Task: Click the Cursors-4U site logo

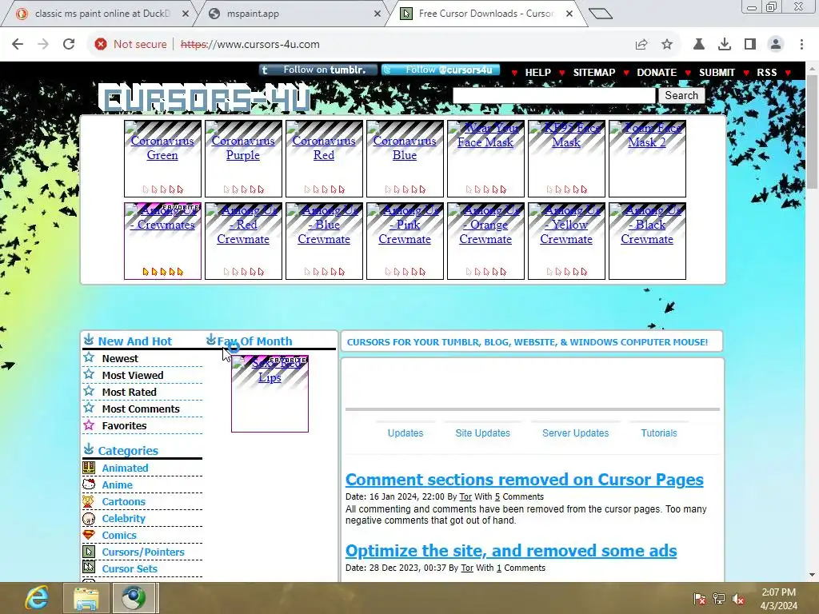Action: pyautogui.click(x=206, y=99)
